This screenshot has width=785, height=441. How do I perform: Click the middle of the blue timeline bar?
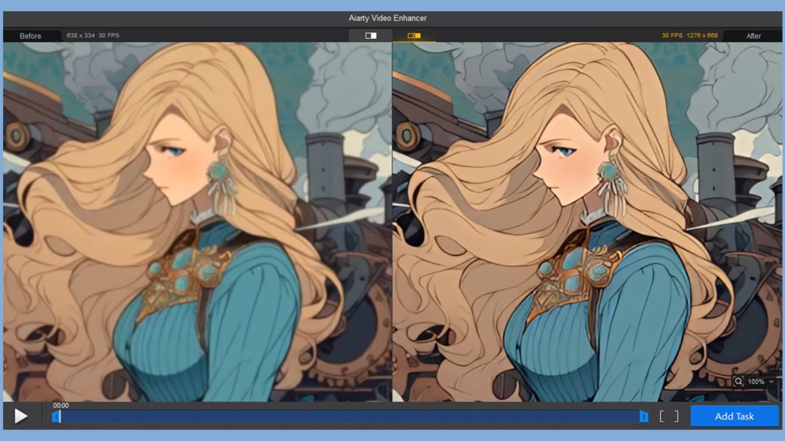click(x=349, y=416)
